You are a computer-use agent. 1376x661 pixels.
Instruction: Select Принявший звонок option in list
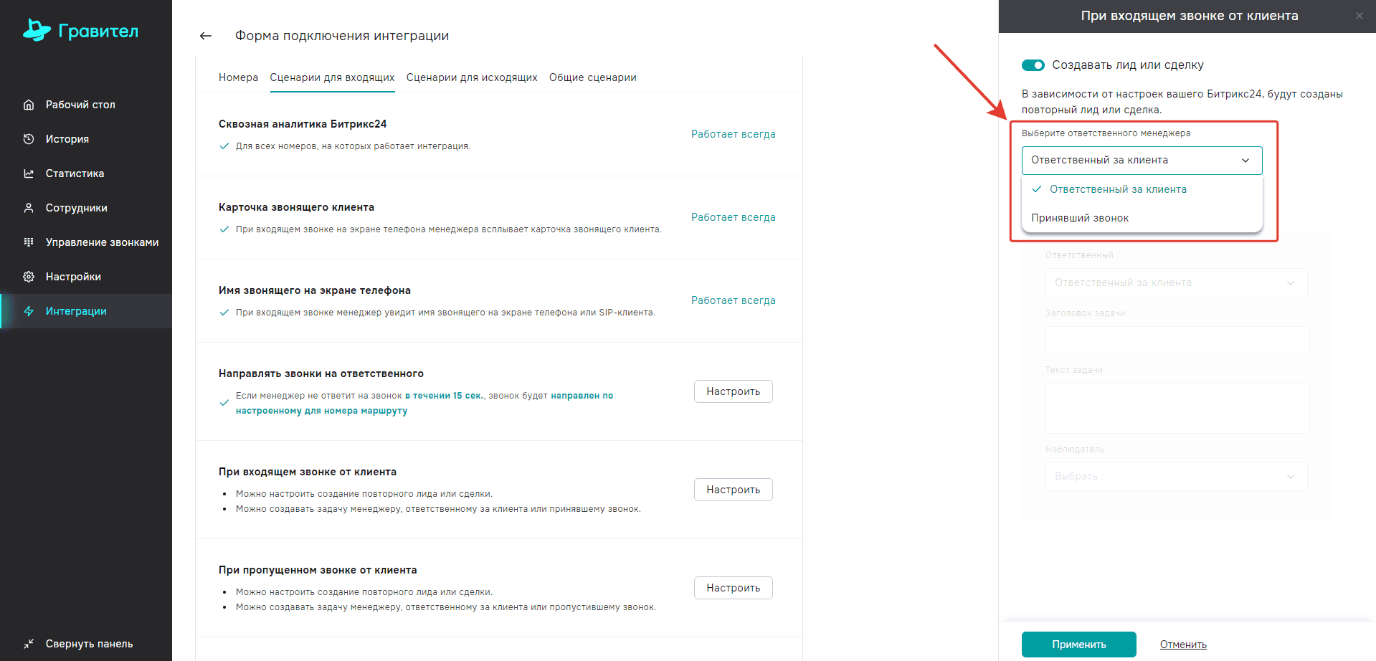1080,218
